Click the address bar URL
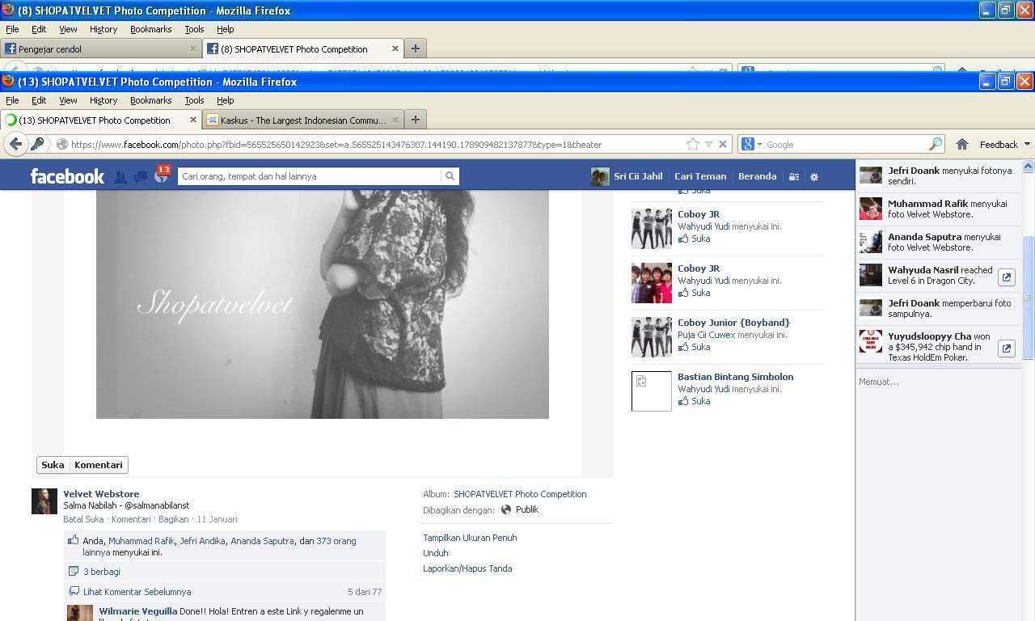Viewport: 1035px width, 621px height. [x=336, y=145]
